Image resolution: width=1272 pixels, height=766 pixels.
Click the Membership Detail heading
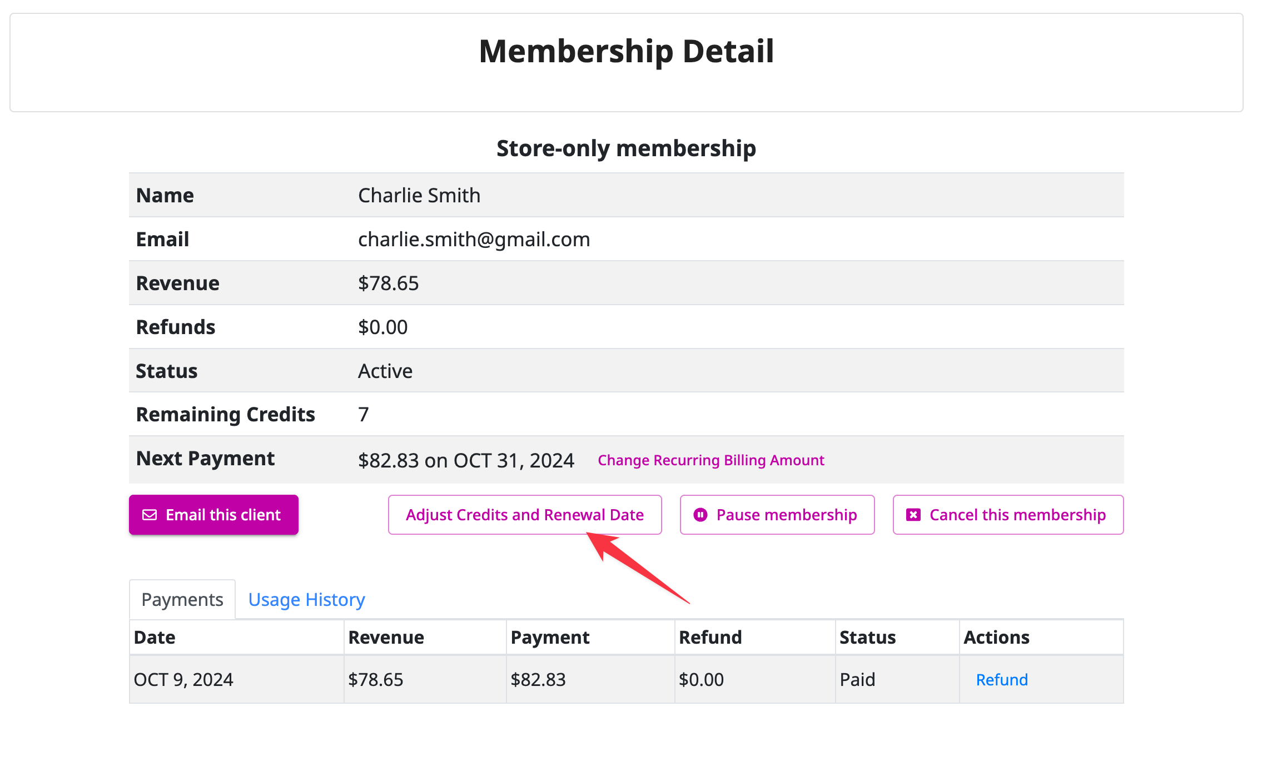point(627,51)
